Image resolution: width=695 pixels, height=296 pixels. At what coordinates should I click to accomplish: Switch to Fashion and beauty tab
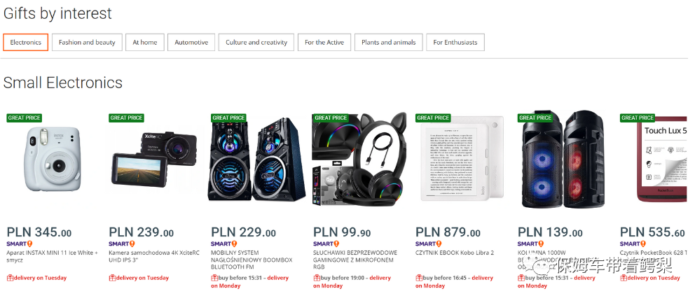pos(87,43)
